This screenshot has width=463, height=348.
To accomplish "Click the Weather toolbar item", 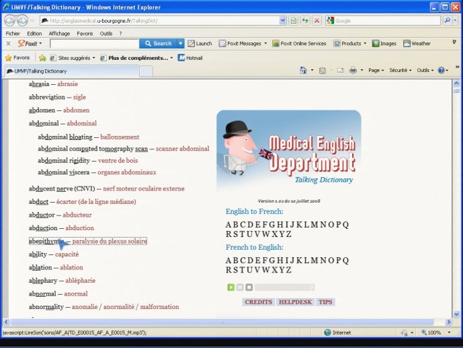I will [x=417, y=44].
